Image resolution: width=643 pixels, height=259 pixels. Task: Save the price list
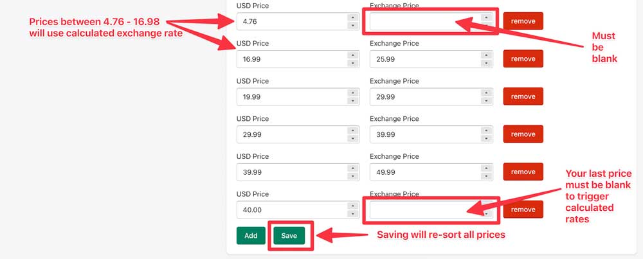(289, 236)
